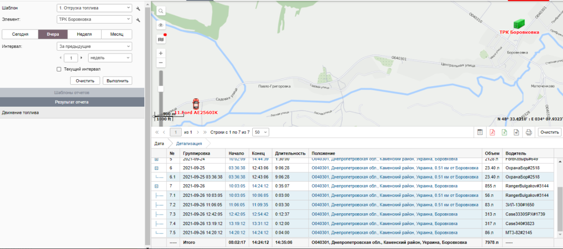
Task: Zoom out the map with minus button
Action: (x=161, y=63)
